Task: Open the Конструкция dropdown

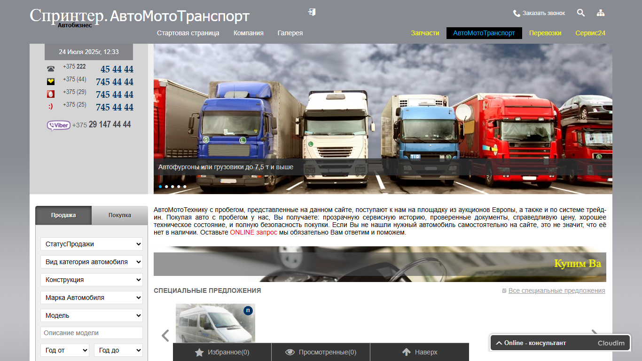Action: pos(92,280)
